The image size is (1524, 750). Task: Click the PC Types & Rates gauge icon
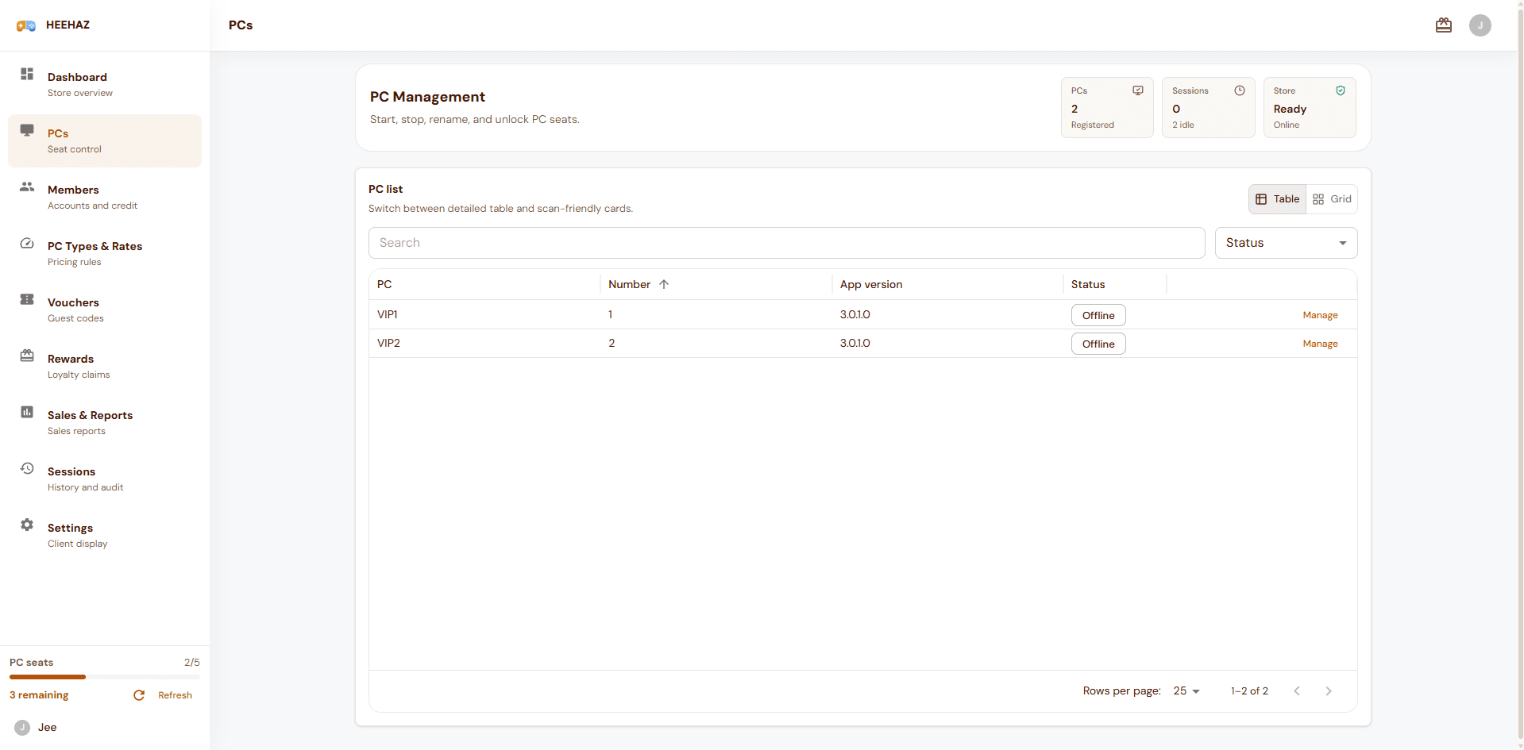coord(27,243)
